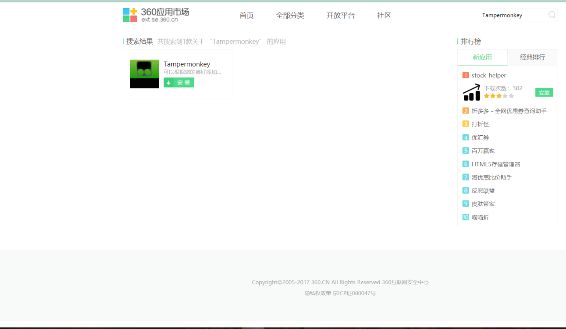The image size is (566, 329).
Task: Switch to the 新应用 tab
Action: (x=482, y=57)
